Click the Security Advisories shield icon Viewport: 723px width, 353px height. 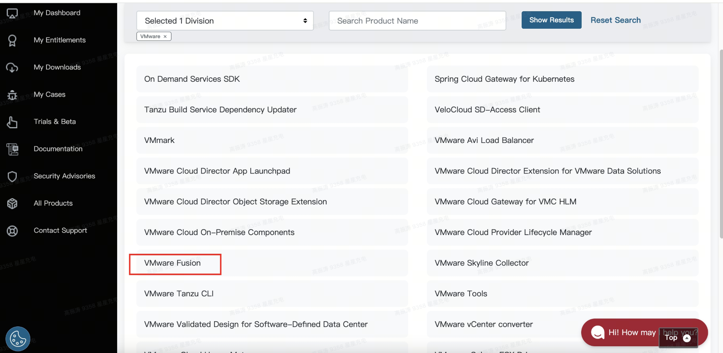[12, 176]
